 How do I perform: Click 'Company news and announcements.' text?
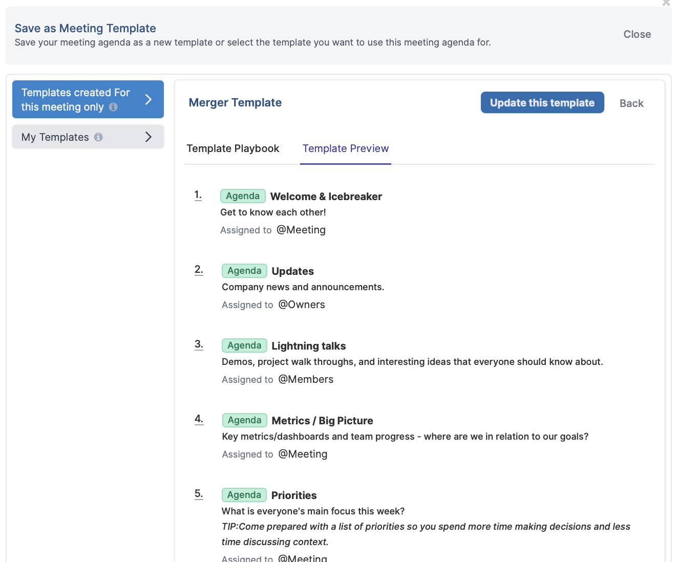(303, 287)
